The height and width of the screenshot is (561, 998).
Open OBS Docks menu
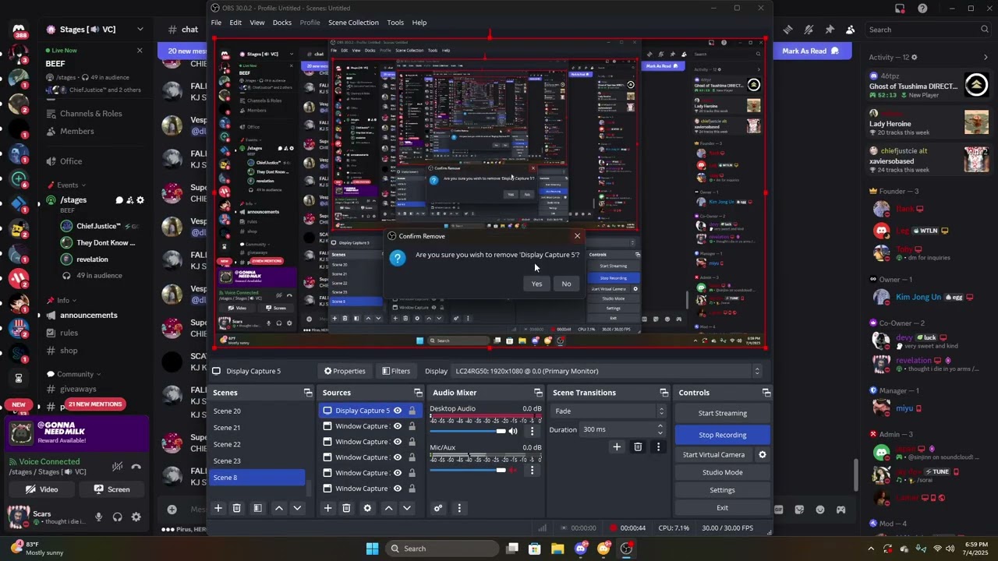(282, 23)
